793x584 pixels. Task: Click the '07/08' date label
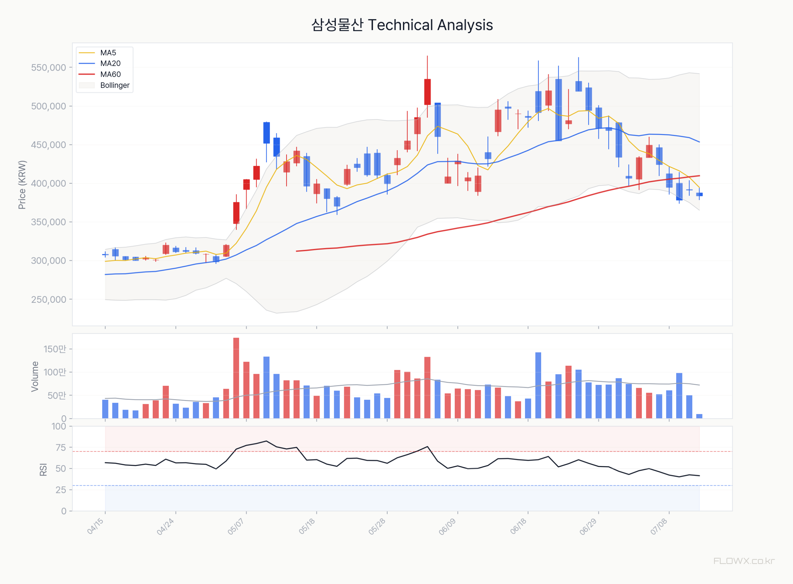click(659, 526)
